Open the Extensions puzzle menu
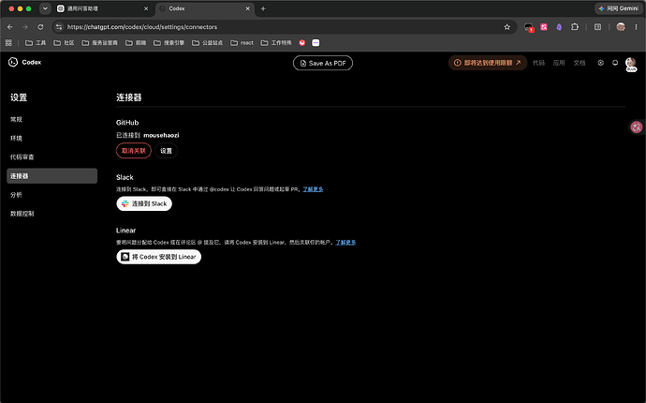This screenshot has width=646, height=403. (x=575, y=27)
